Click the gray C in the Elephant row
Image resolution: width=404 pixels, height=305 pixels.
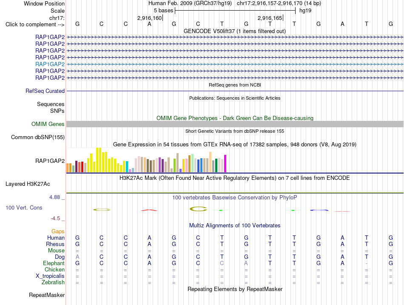click(x=222, y=263)
